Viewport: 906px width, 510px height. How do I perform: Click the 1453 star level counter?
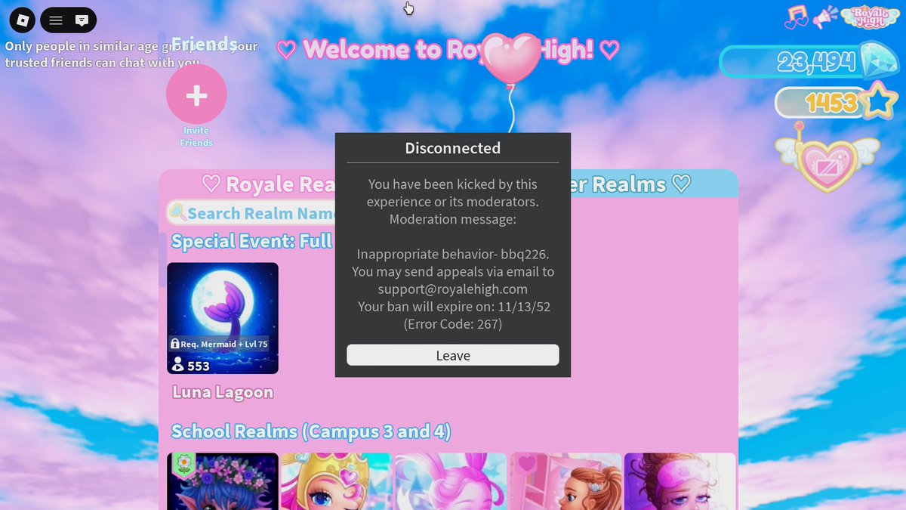(x=831, y=102)
